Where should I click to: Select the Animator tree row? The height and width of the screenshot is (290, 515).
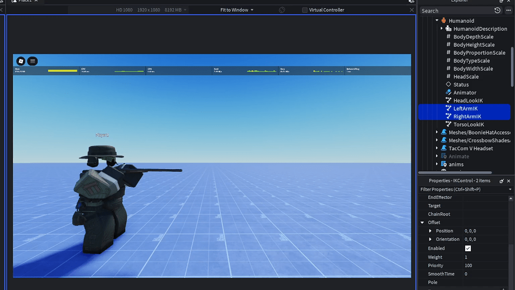(x=464, y=93)
